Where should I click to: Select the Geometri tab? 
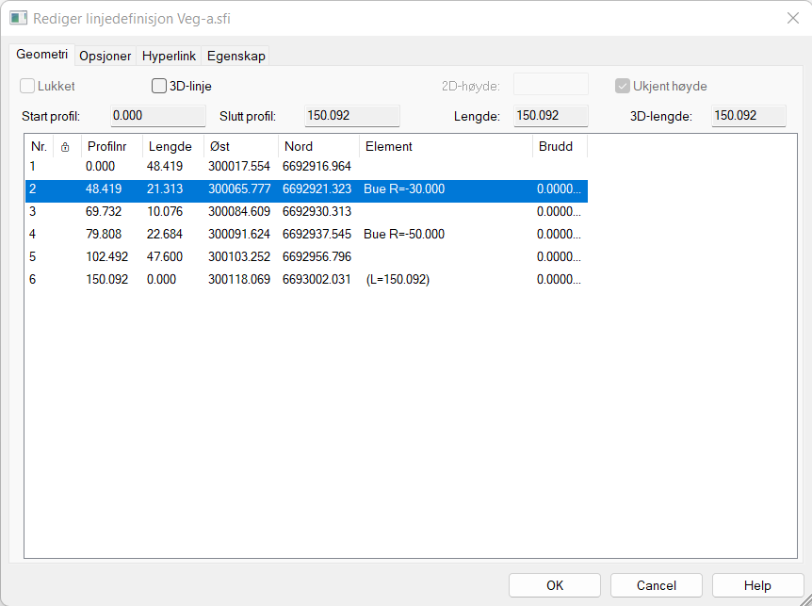click(41, 56)
